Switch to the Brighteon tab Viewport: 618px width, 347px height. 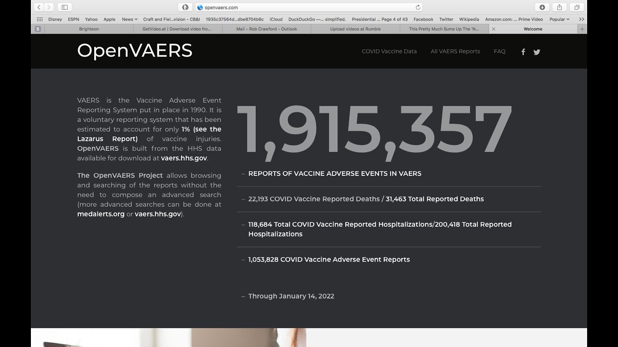[x=89, y=29]
